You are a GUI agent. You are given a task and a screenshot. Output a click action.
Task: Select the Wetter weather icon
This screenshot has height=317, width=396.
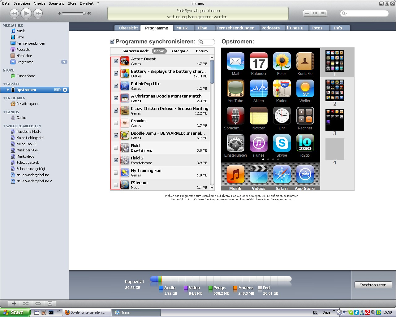point(305,89)
